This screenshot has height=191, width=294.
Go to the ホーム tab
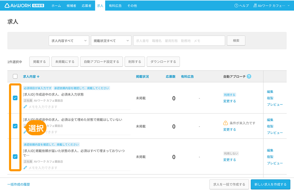click(x=56, y=6)
